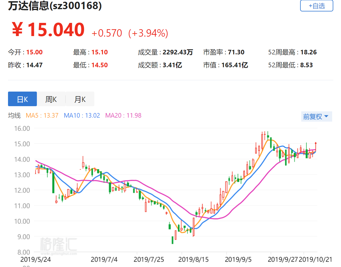Click the 2019/7/25 date axis label

[x=149, y=260]
